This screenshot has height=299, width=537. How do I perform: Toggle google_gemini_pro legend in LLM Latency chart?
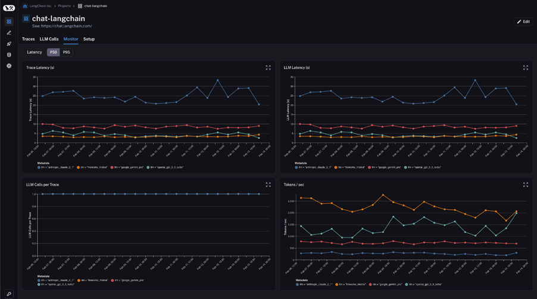[384, 167]
